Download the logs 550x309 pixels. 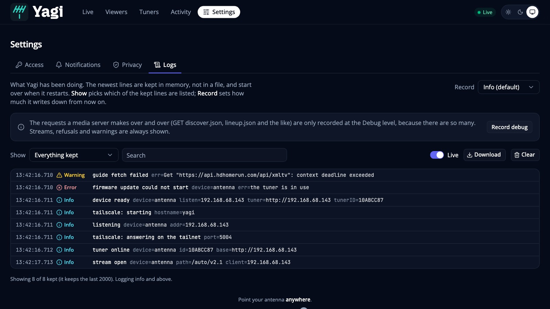[x=485, y=155]
